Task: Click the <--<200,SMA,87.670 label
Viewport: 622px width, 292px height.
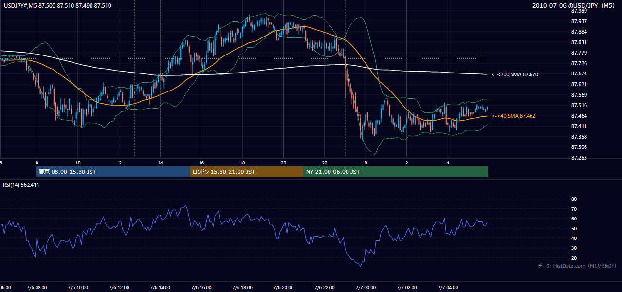Action: point(514,74)
